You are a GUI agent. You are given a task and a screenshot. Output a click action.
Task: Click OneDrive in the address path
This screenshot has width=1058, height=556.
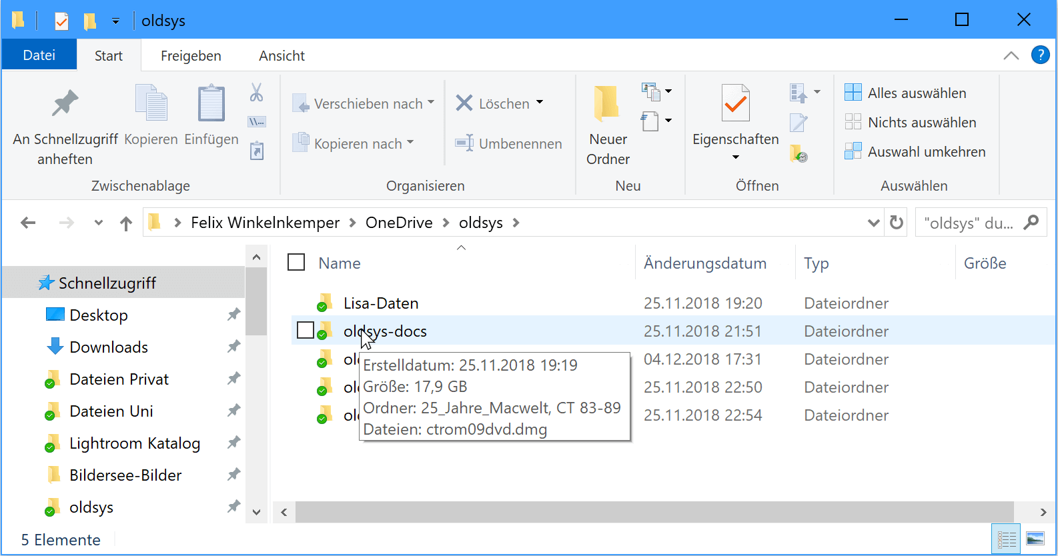click(399, 223)
